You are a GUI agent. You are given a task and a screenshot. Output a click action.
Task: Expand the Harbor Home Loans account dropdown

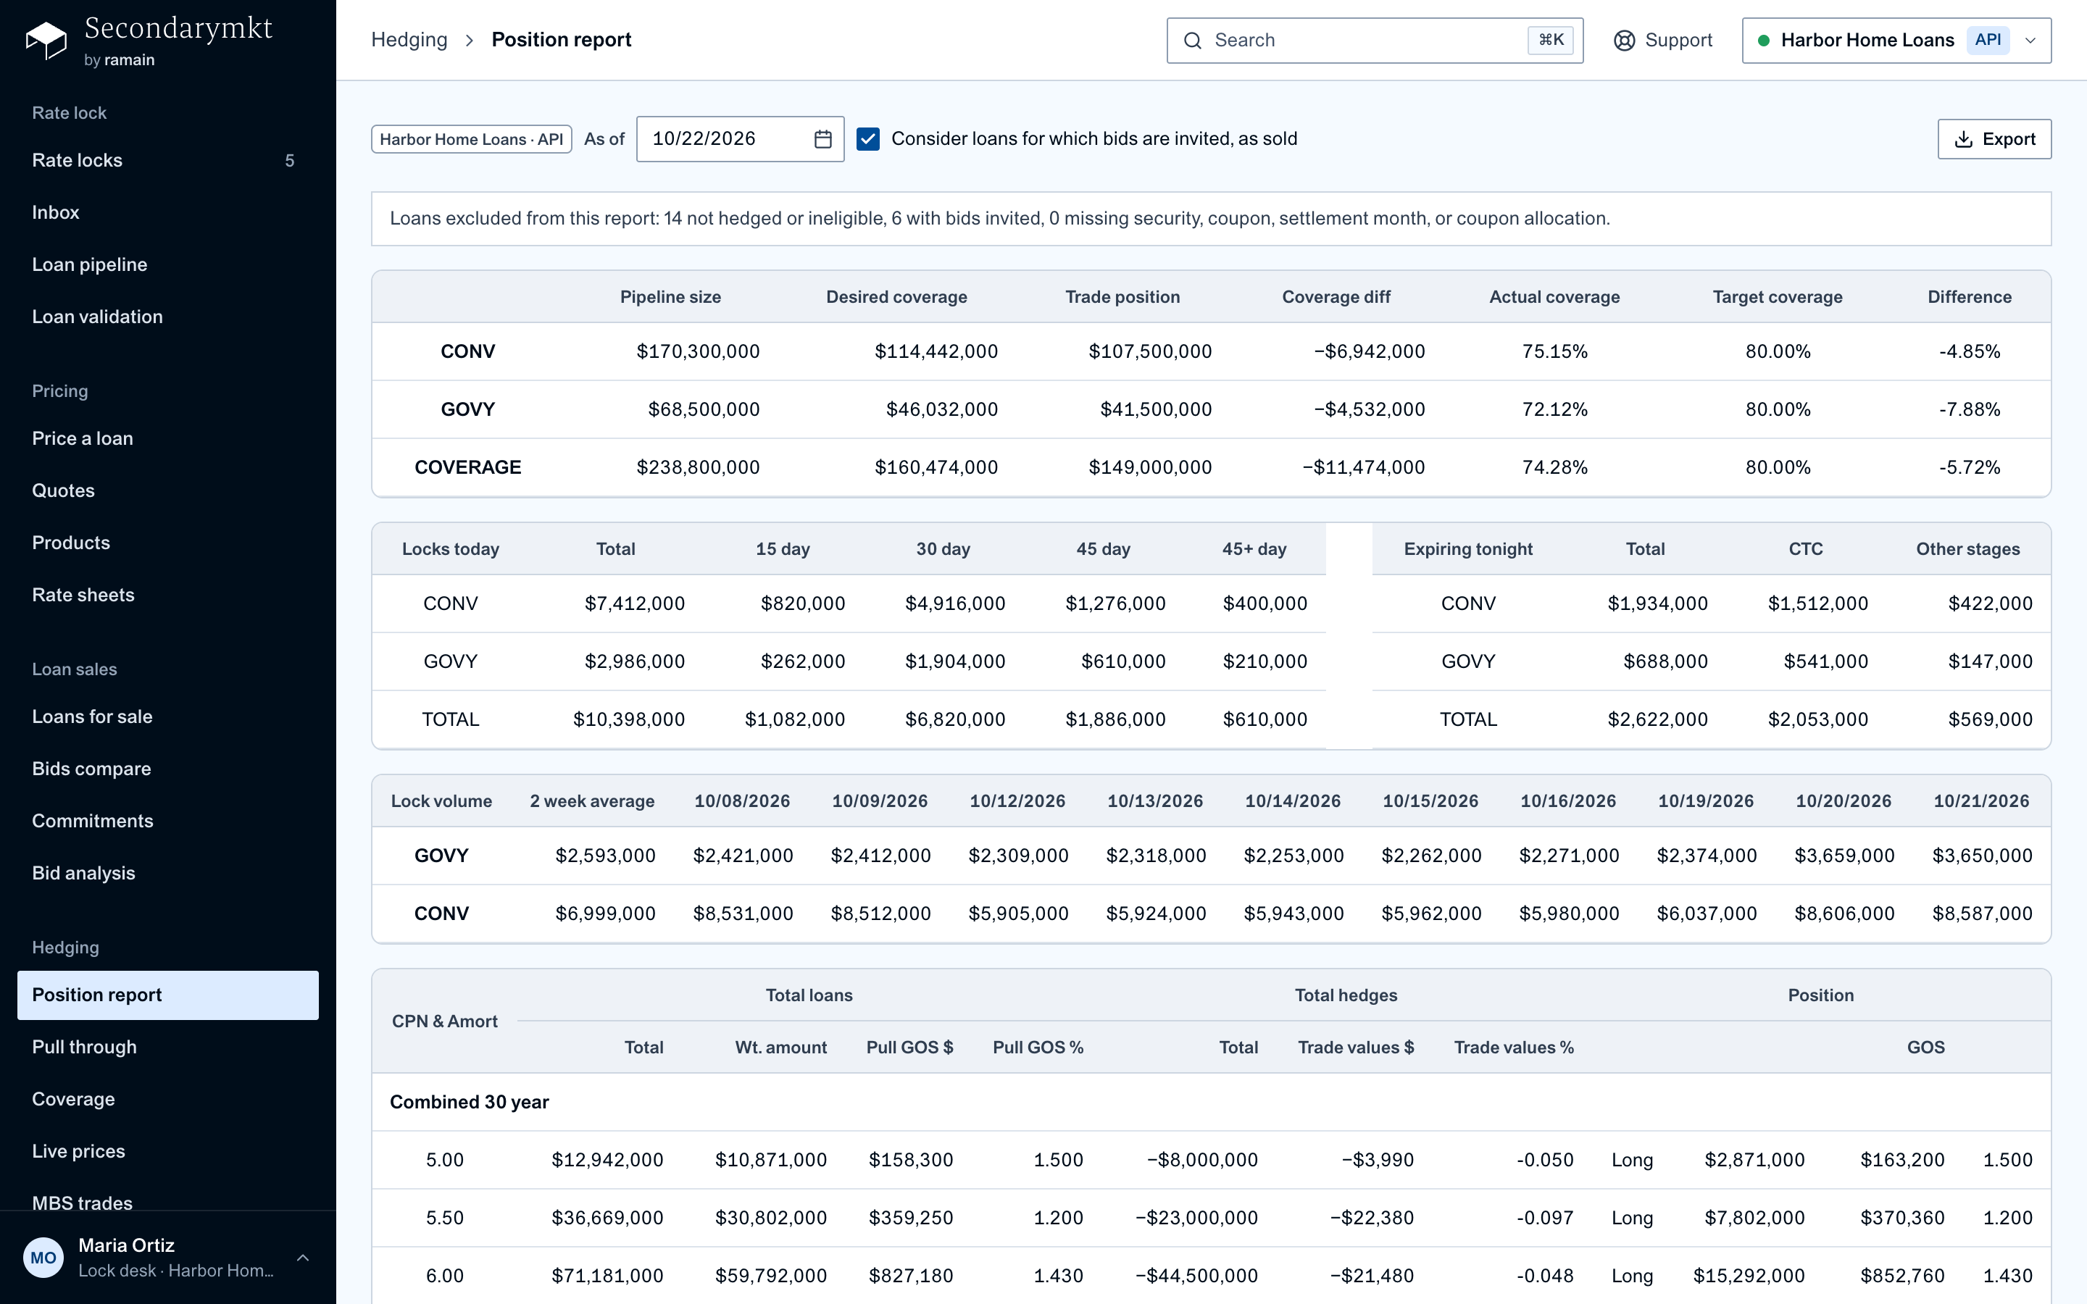click(2030, 41)
